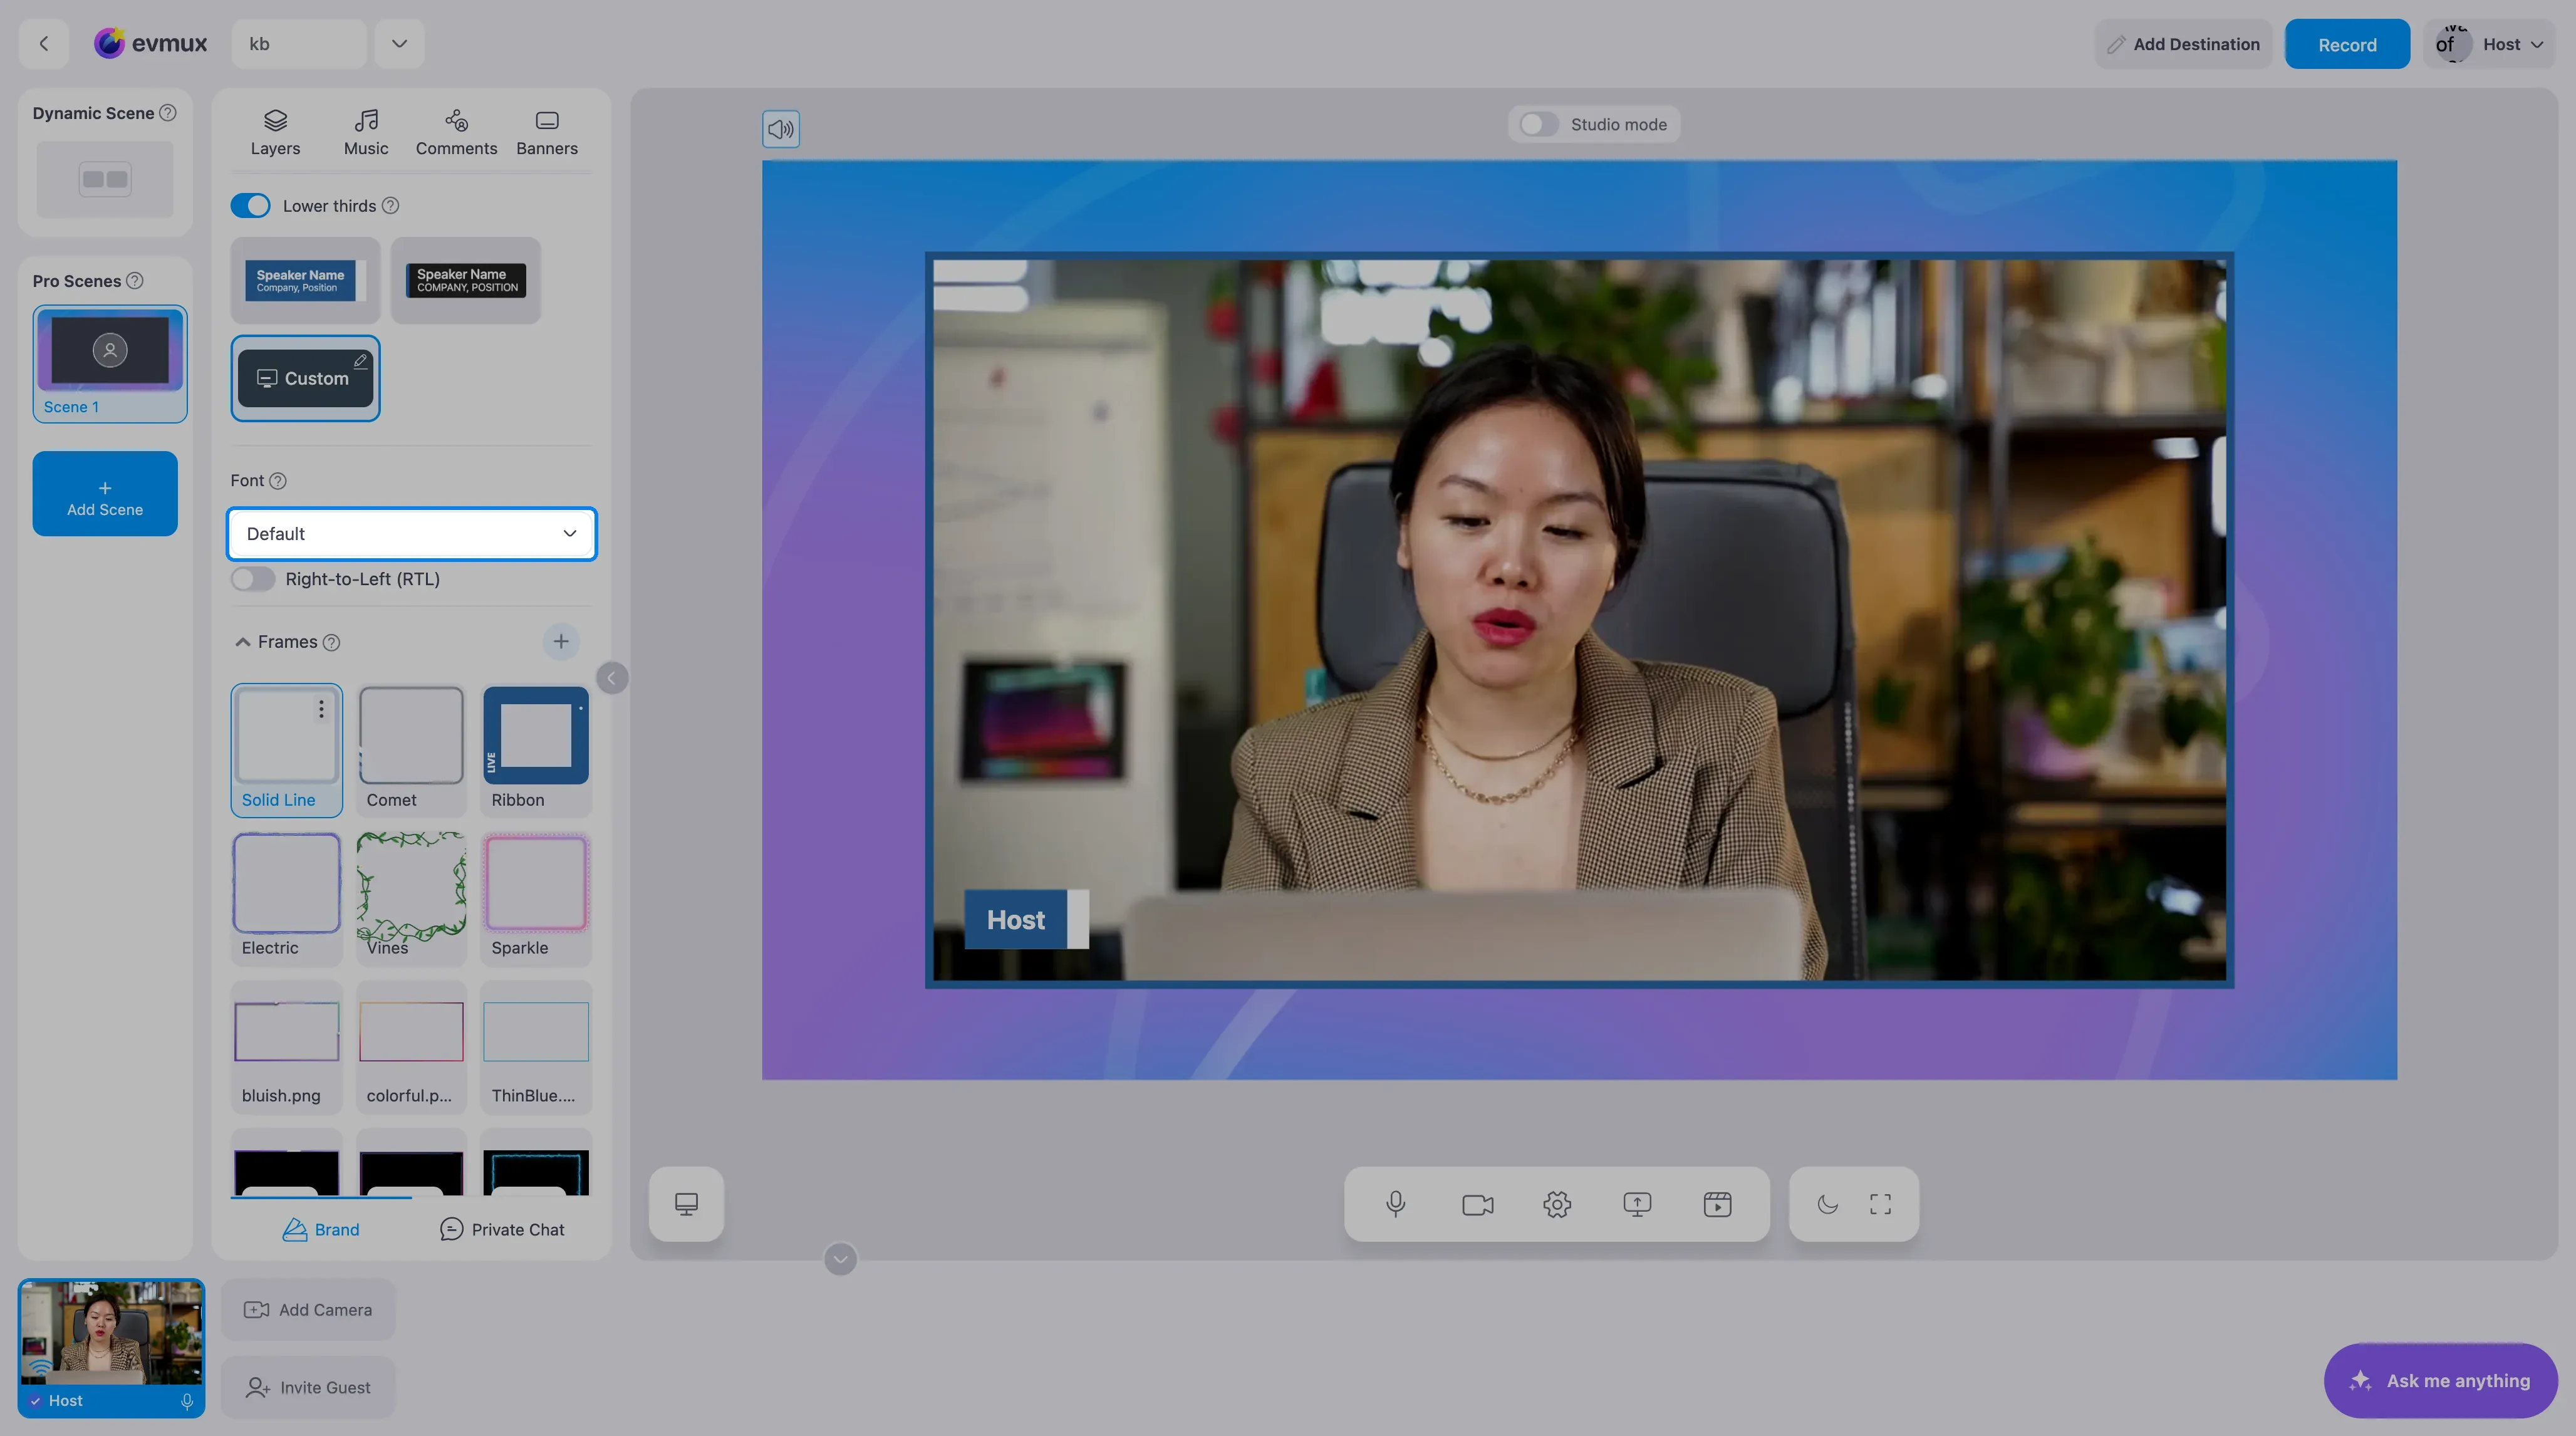The width and height of the screenshot is (2576, 1436).
Task: Click Add Scene button
Action: point(105,494)
